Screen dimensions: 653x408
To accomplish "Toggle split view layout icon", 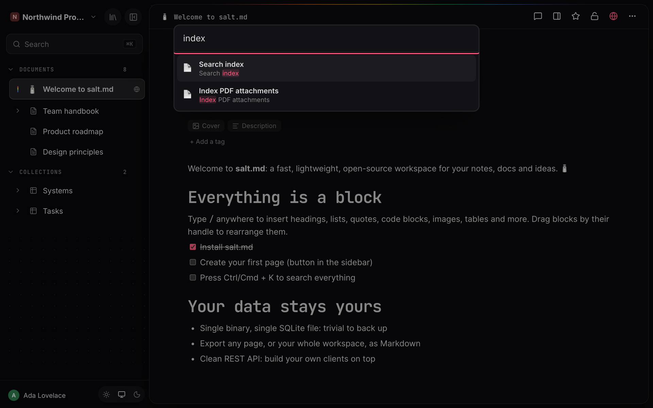I will 557,16.
